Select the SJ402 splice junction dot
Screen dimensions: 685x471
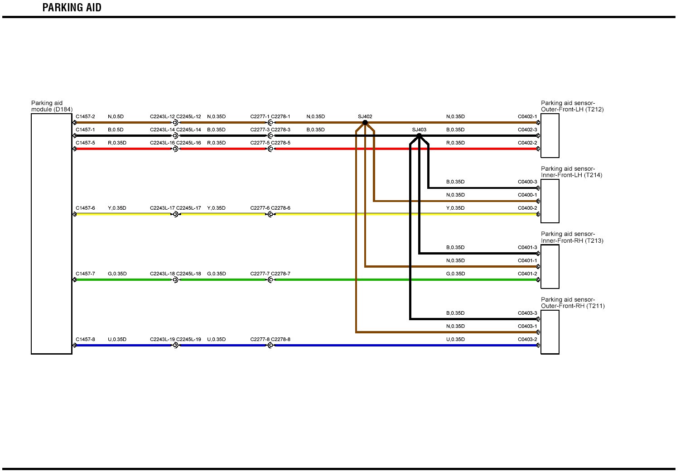pyautogui.click(x=365, y=122)
